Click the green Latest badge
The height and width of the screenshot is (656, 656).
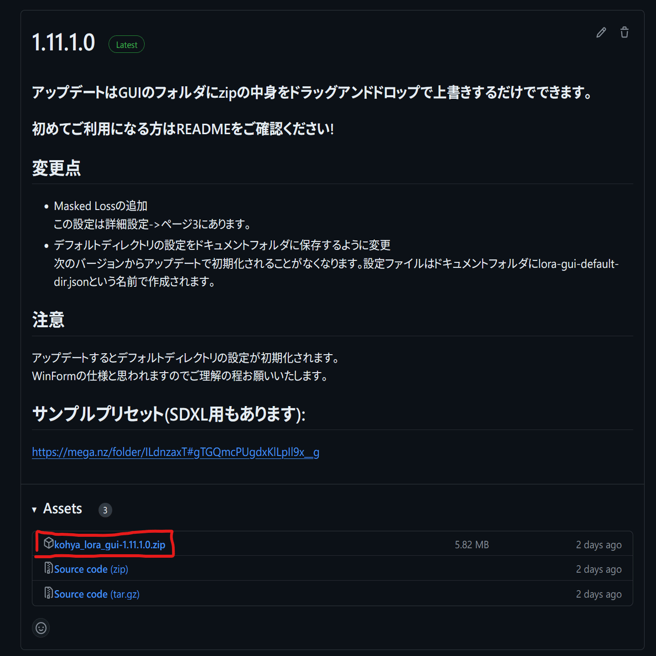127,45
